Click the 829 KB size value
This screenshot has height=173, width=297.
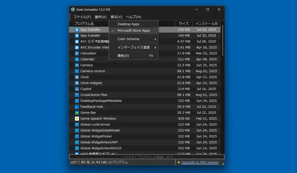184,119
